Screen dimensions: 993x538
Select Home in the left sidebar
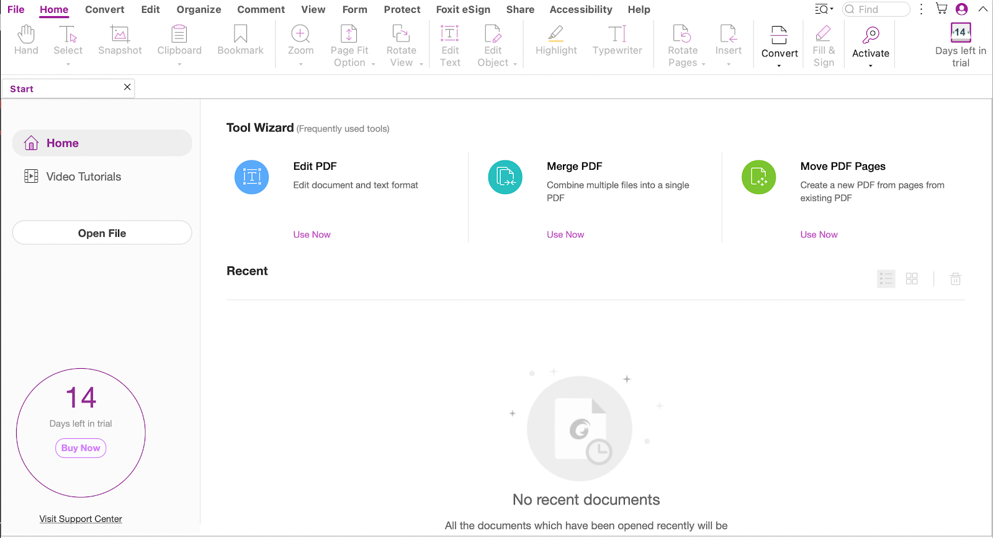pos(102,143)
